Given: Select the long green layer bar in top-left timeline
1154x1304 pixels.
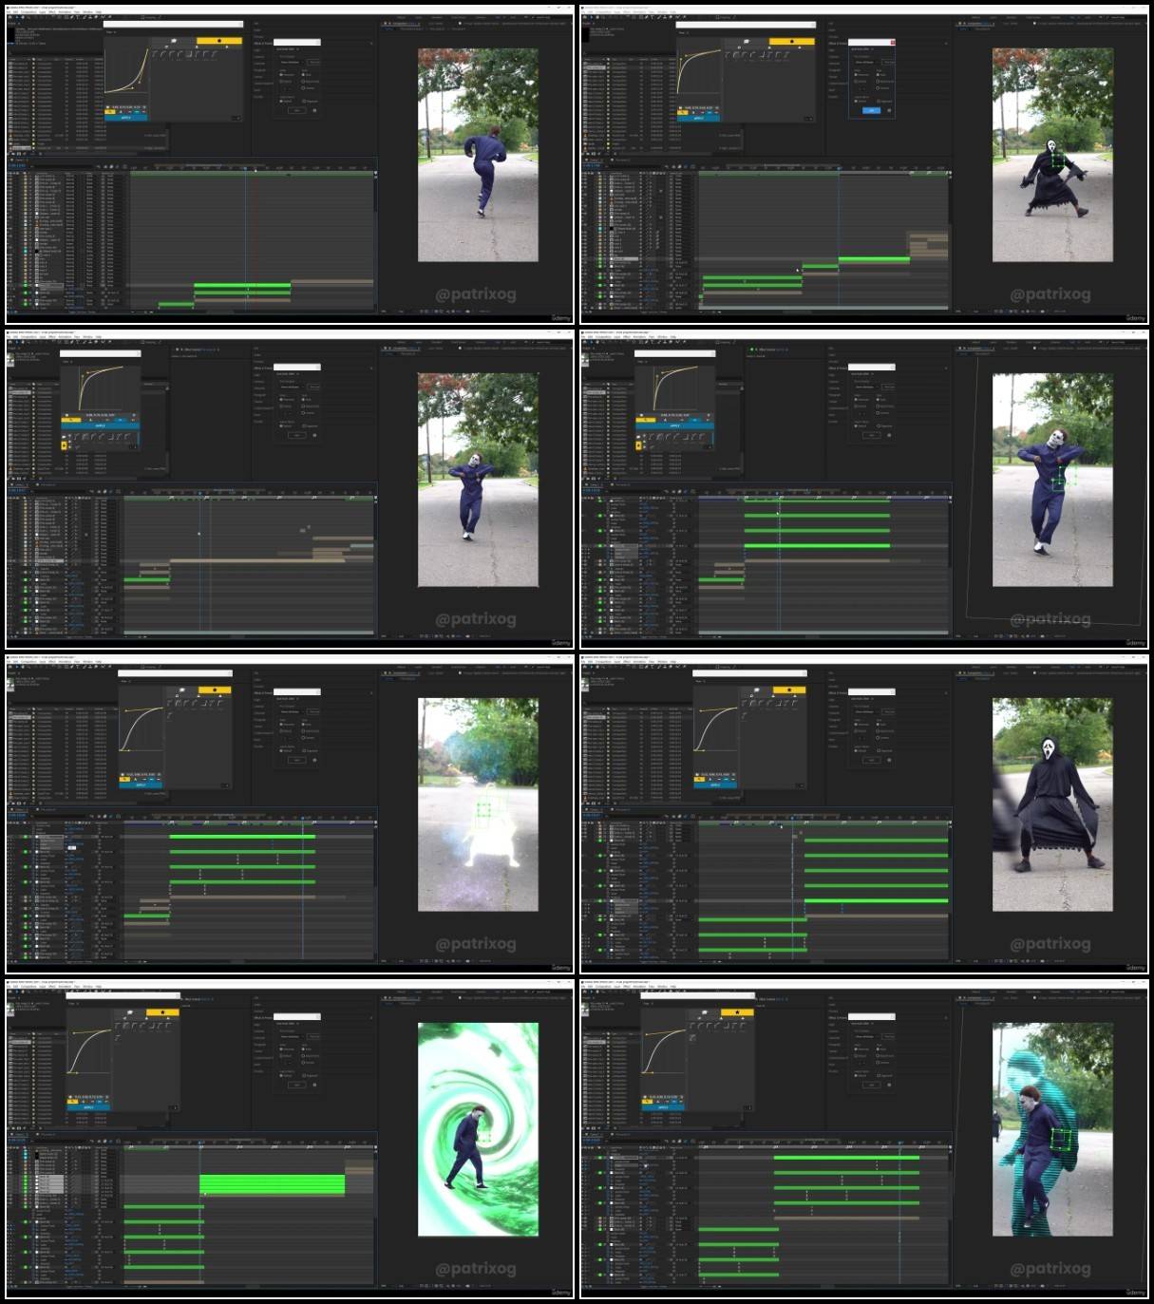Looking at the screenshot, I should click(x=242, y=285).
